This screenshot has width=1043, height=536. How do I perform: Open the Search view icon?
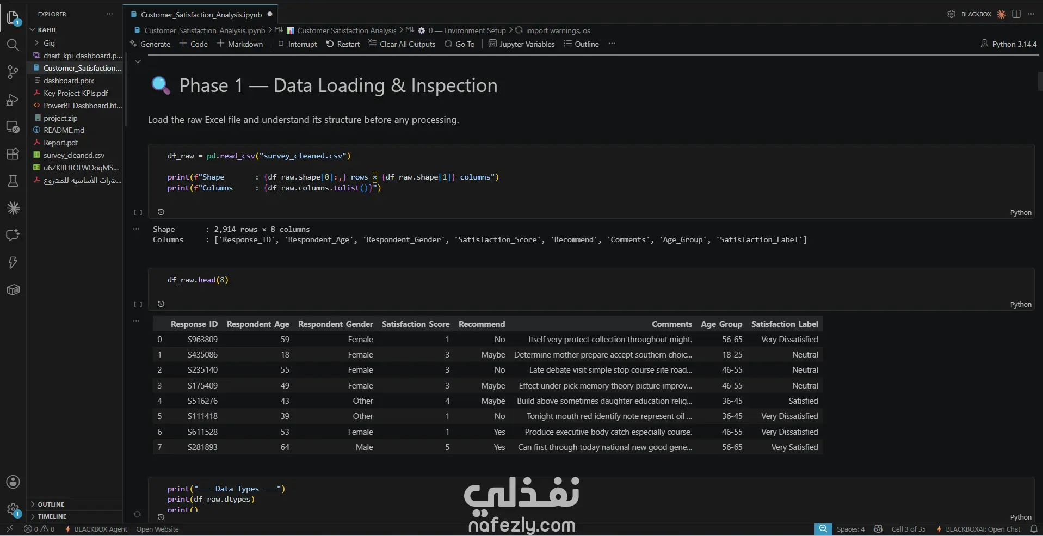pos(13,45)
